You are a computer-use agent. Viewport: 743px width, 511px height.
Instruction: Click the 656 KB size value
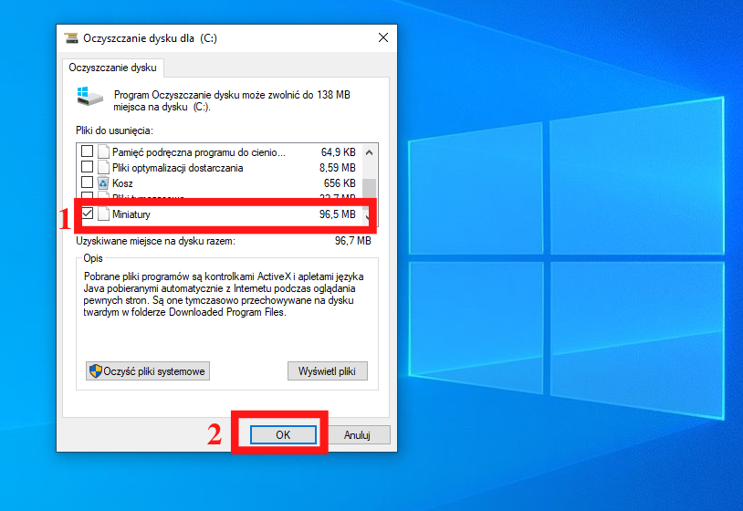point(340,183)
